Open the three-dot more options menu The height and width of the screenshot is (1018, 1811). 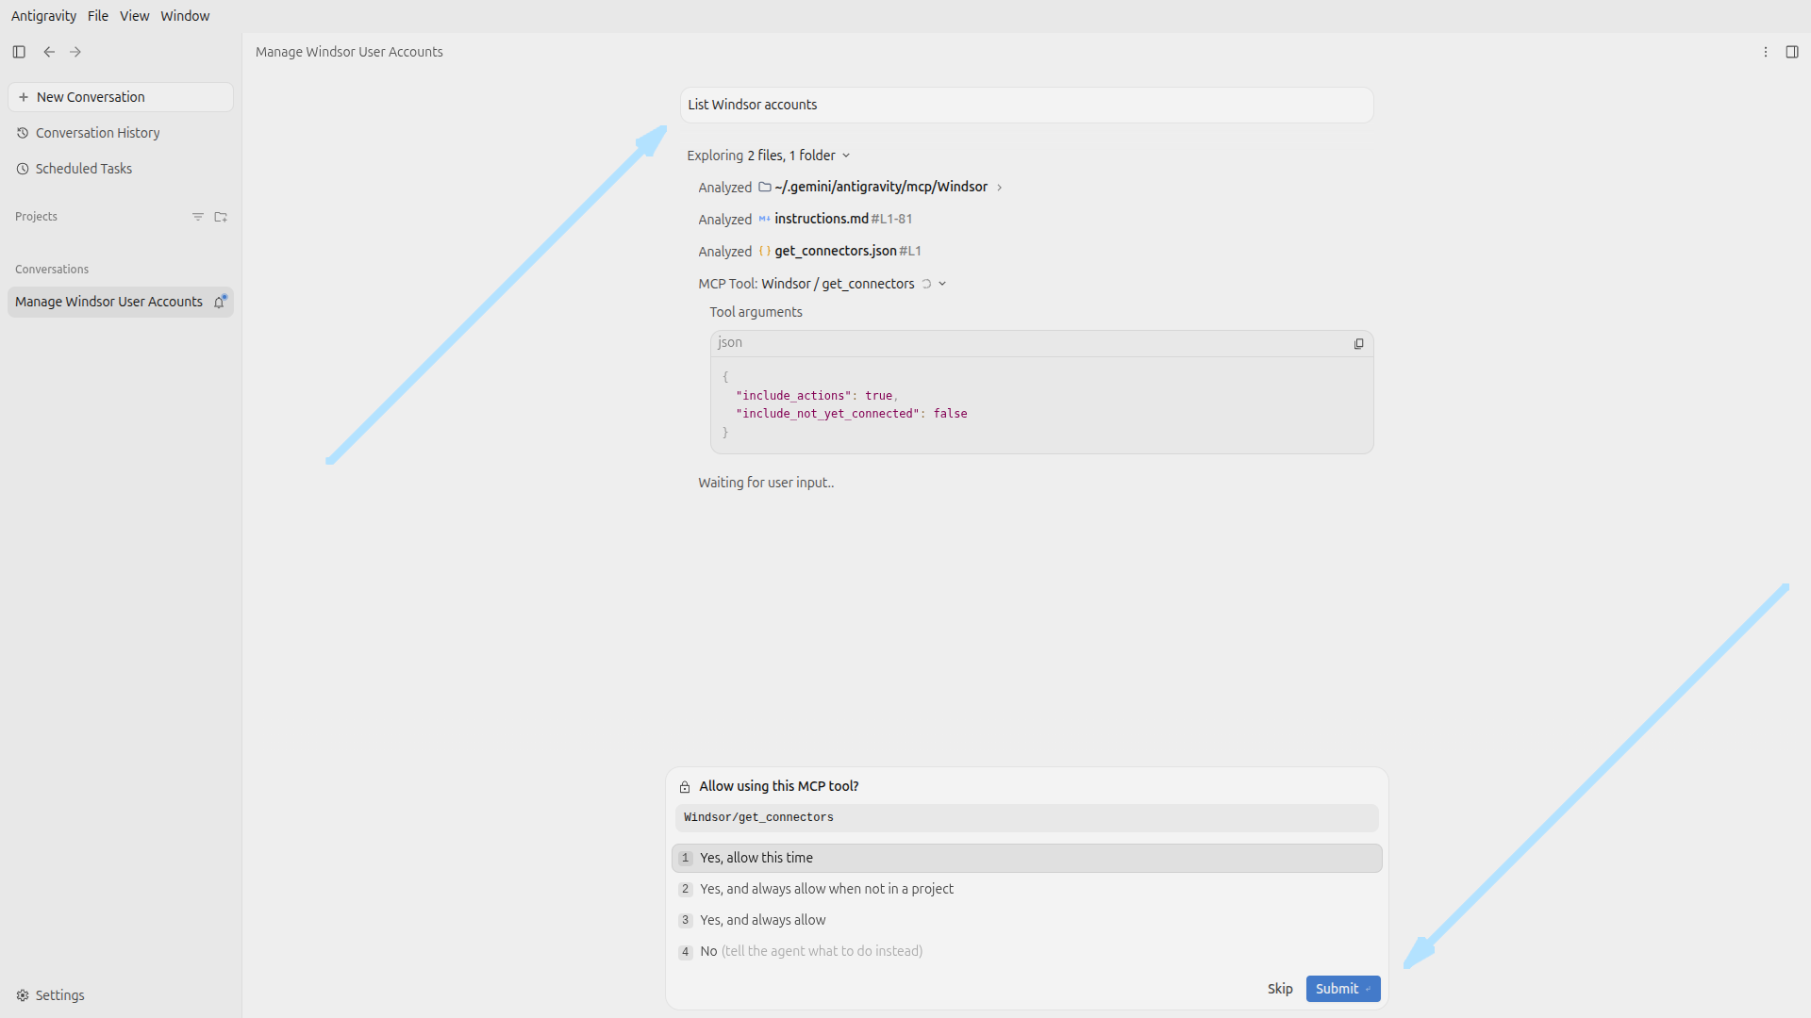[1766, 52]
